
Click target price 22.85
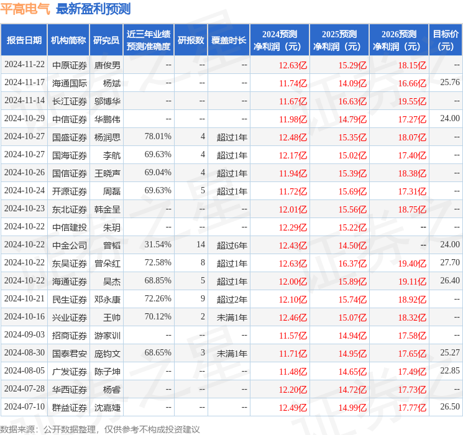(x=450, y=370)
